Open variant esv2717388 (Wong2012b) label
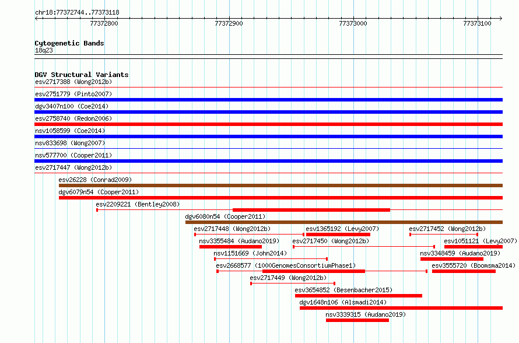 click(x=73, y=82)
